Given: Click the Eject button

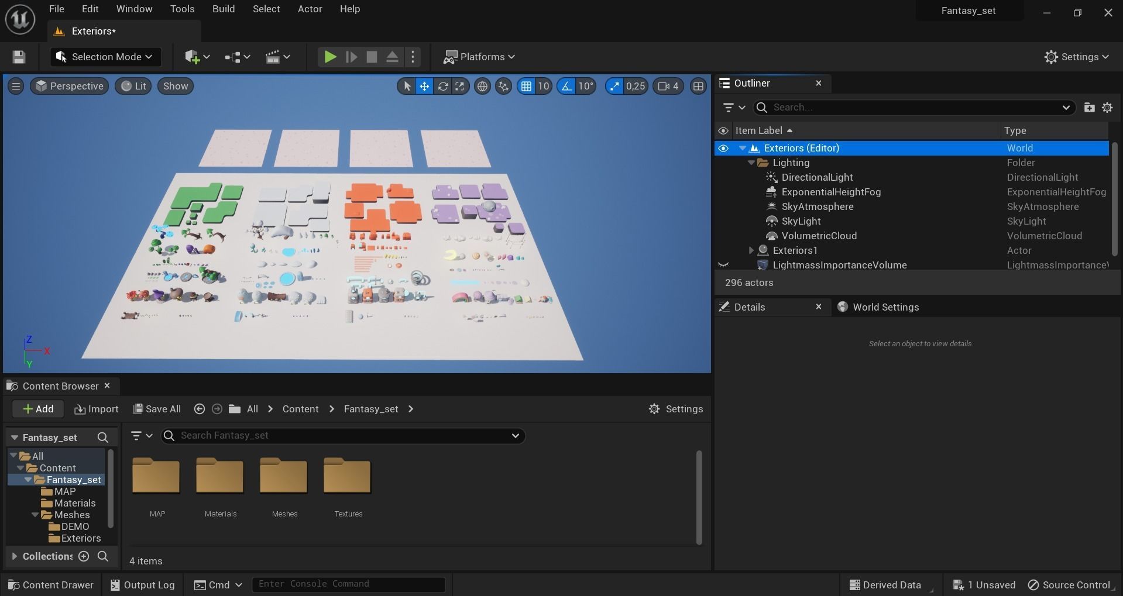Looking at the screenshot, I should 392,57.
